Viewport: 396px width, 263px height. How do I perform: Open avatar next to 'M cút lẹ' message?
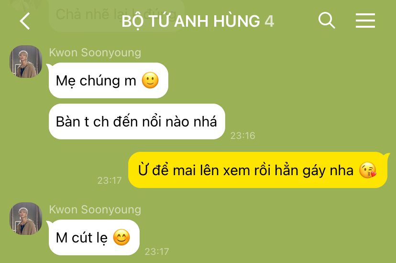(26, 218)
